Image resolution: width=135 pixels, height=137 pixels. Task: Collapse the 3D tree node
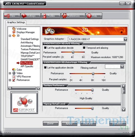(10, 36)
